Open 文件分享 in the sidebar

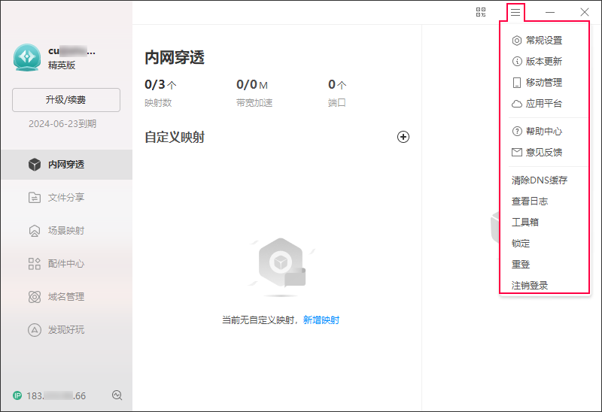click(65, 198)
